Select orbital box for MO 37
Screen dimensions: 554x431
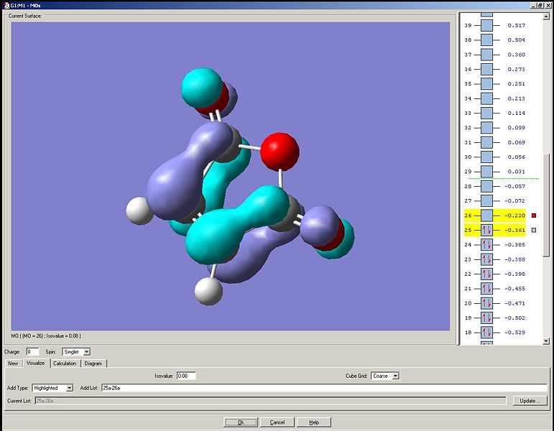[486, 55]
